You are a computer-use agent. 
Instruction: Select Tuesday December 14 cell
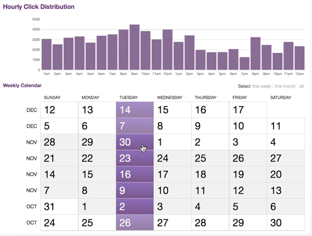pos(134,110)
